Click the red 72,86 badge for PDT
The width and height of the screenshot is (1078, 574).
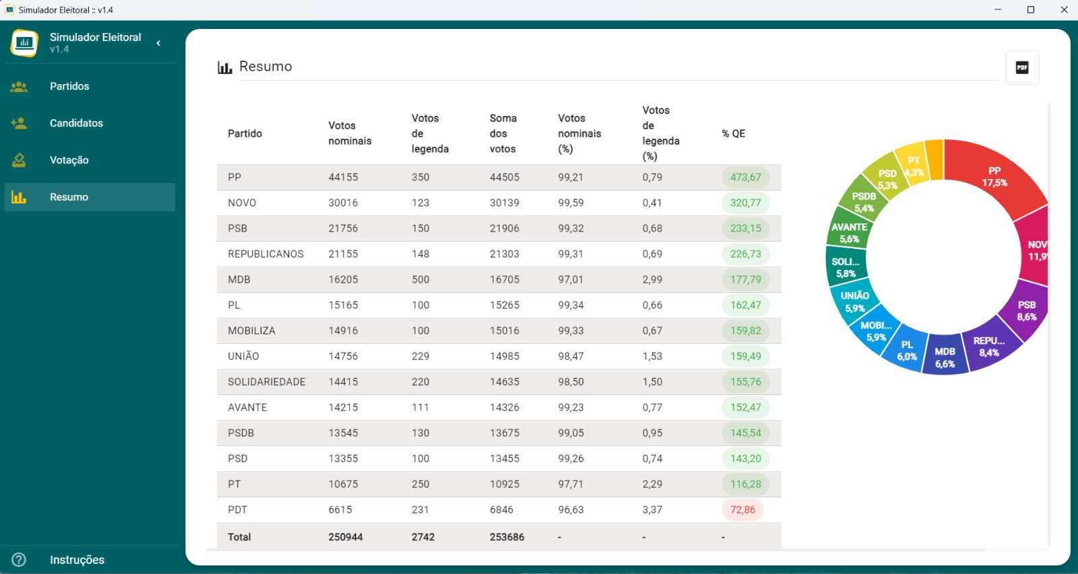[x=742, y=510]
